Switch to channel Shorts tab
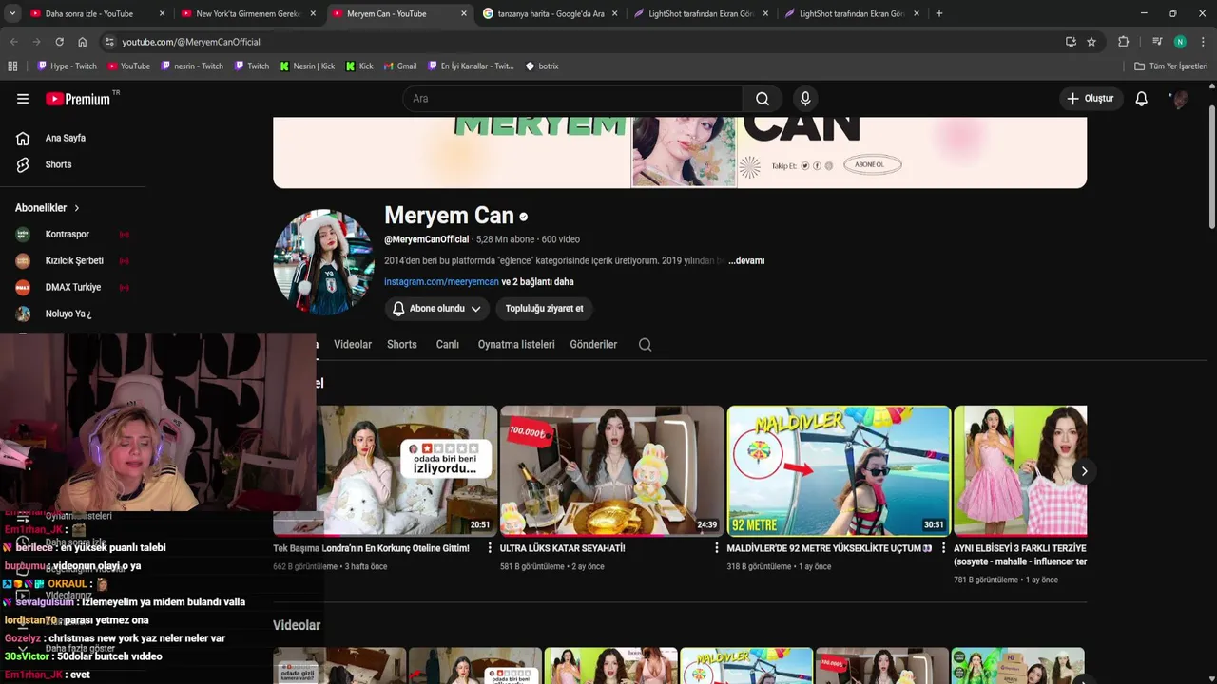This screenshot has height=684, width=1217. coord(401,345)
